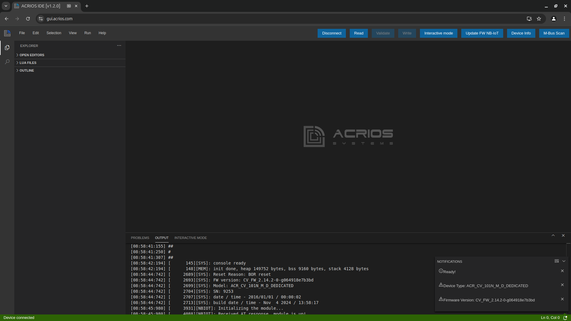
Task: Expand the OPEN EDITORS section
Action: point(70,55)
